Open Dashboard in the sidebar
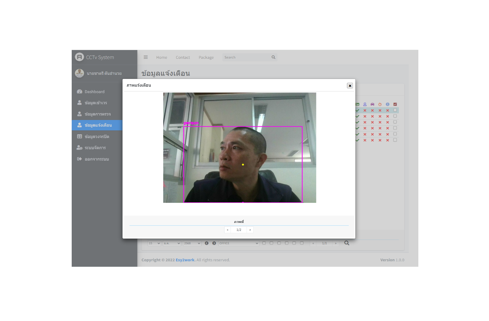The width and height of the screenshot is (489, 321). (x=94, y=92)
